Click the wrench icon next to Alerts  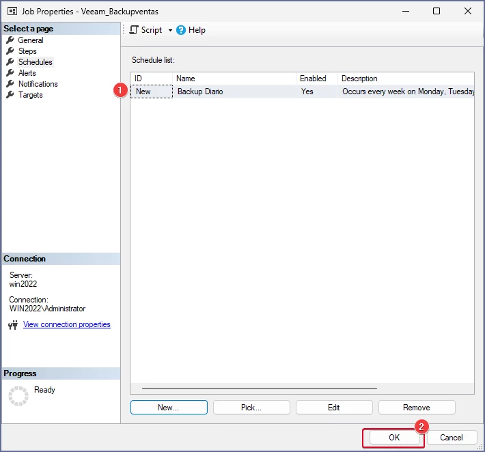pos(10,72)
